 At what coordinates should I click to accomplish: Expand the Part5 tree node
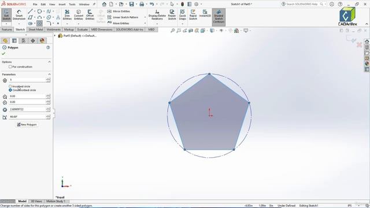click(x=55, y=36)
